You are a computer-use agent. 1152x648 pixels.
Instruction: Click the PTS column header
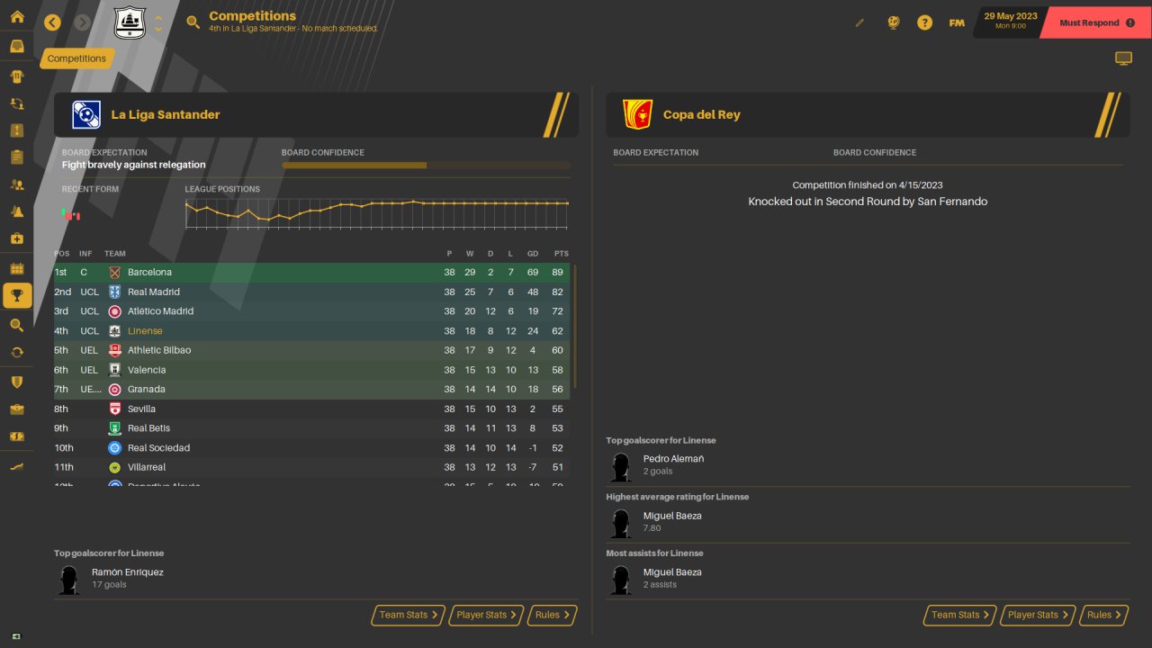562,254
